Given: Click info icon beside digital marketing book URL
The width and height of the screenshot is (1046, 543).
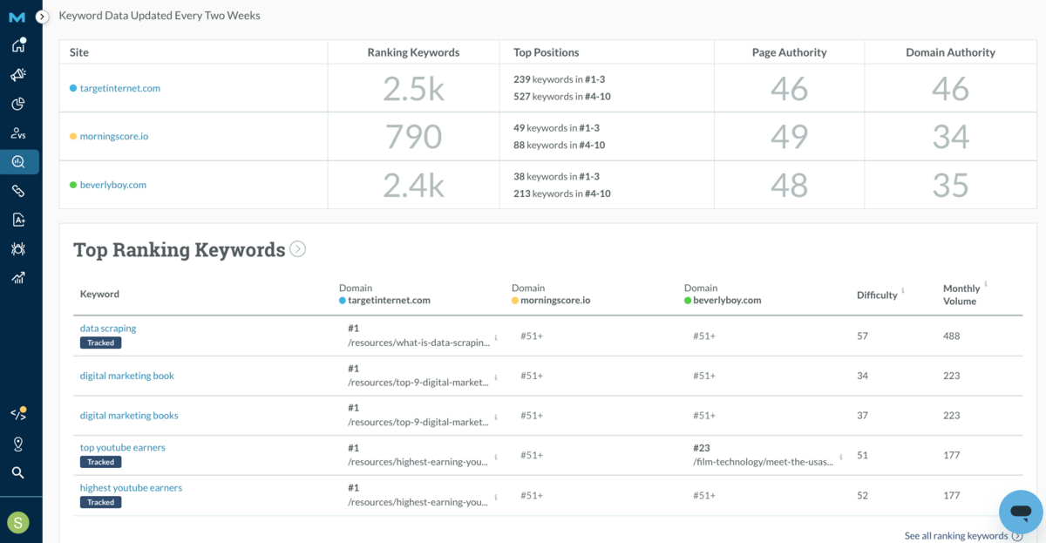Looking at the screenshot, I should tap(496, 377).
